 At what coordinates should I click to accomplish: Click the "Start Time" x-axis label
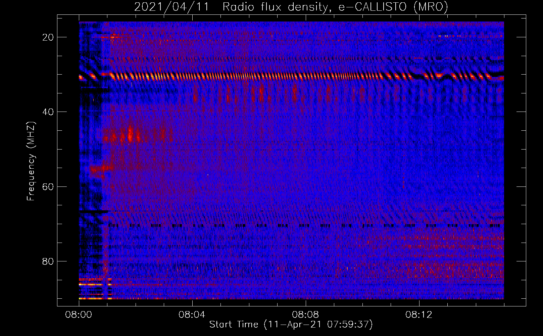point(291,325)
